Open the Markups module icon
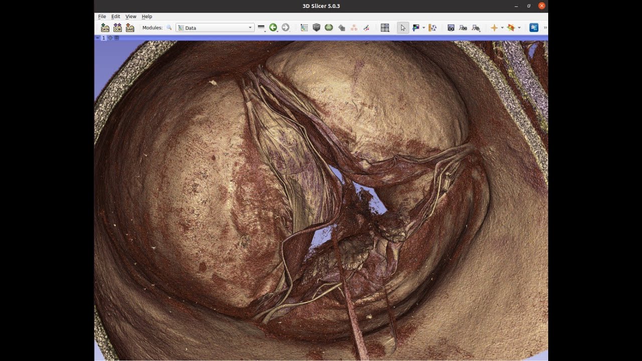Image resolution: width=642 pixels, height=361 pixels. tap(354, 28)
